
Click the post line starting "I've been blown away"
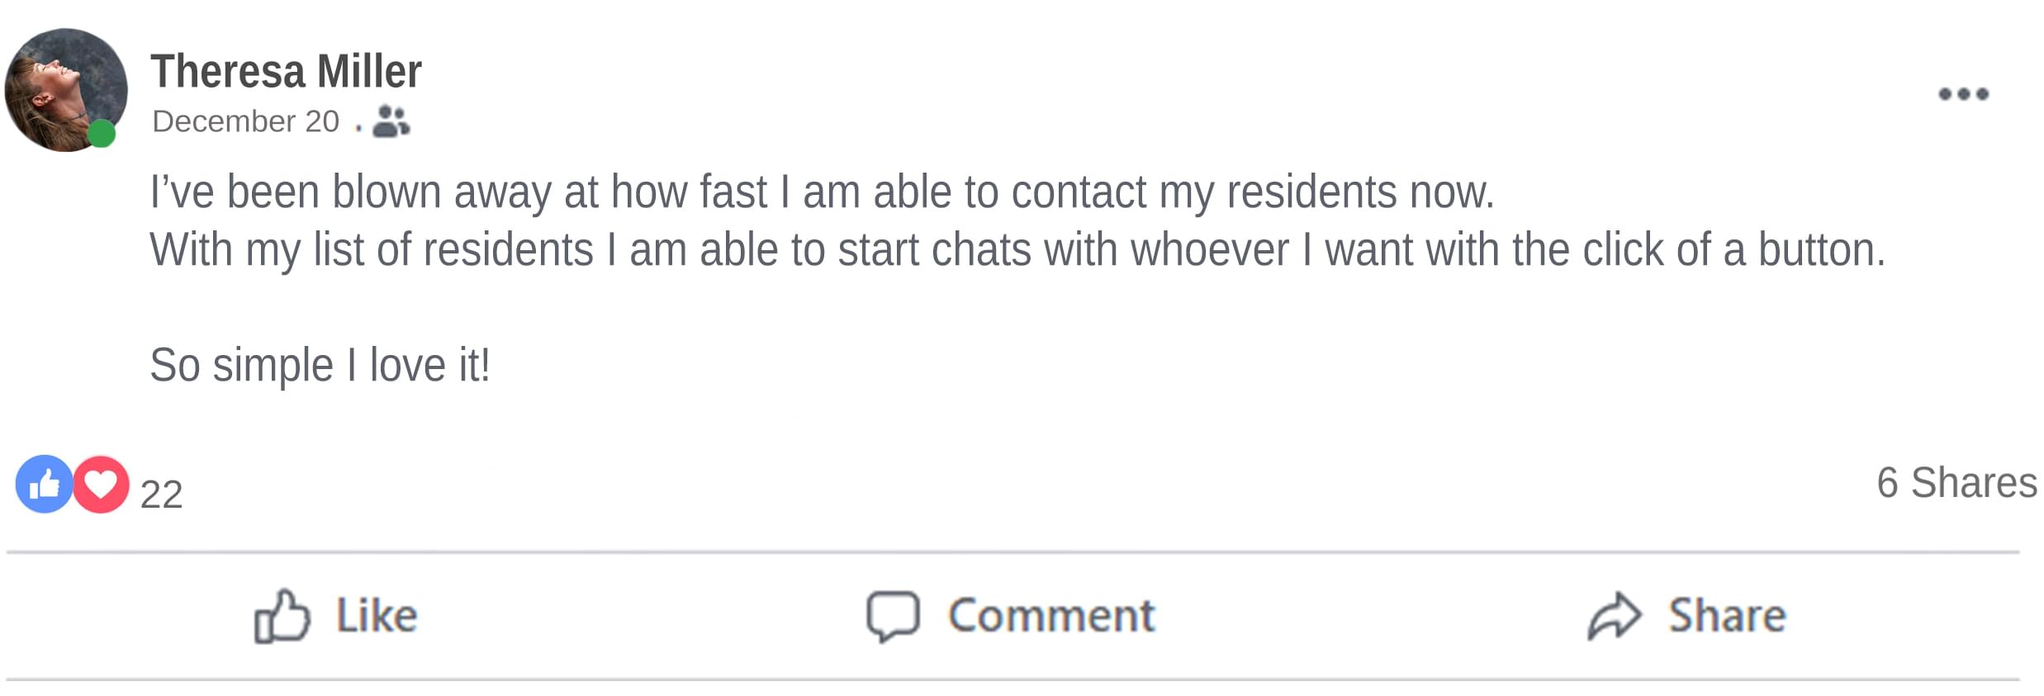[821, 192]
